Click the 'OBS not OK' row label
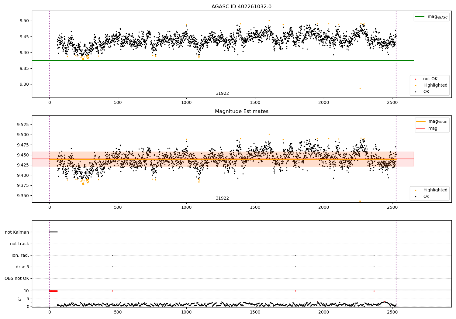 (17, 278)
